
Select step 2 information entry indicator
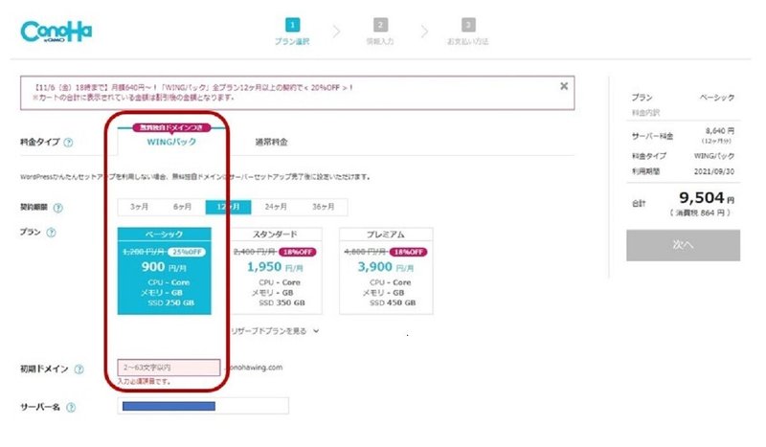pyautogui.click(x=380, y=32)
